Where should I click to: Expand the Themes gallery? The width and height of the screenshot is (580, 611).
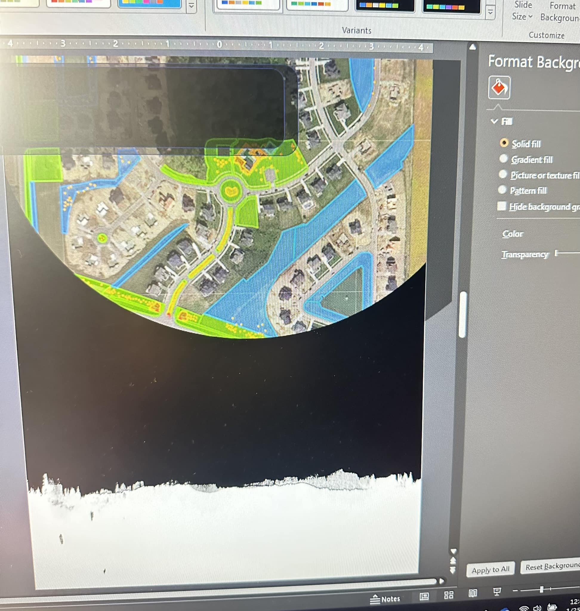[x=191, y=6]
